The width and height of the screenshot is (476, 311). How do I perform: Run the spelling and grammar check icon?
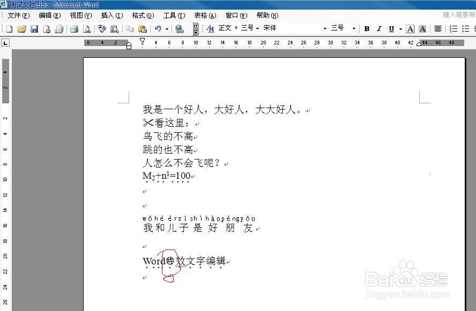101,29
